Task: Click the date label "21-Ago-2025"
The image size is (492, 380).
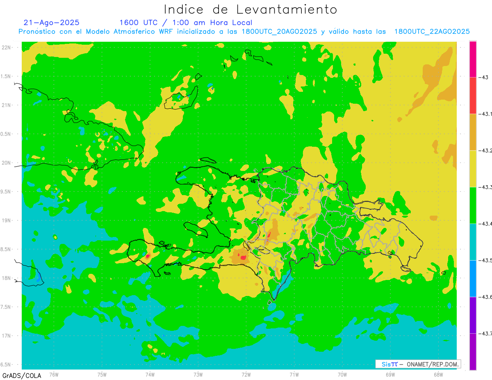Action: (x=52, y=23)
